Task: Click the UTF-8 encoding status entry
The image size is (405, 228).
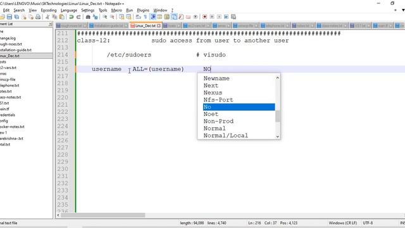Action: (x=368, y=223)
